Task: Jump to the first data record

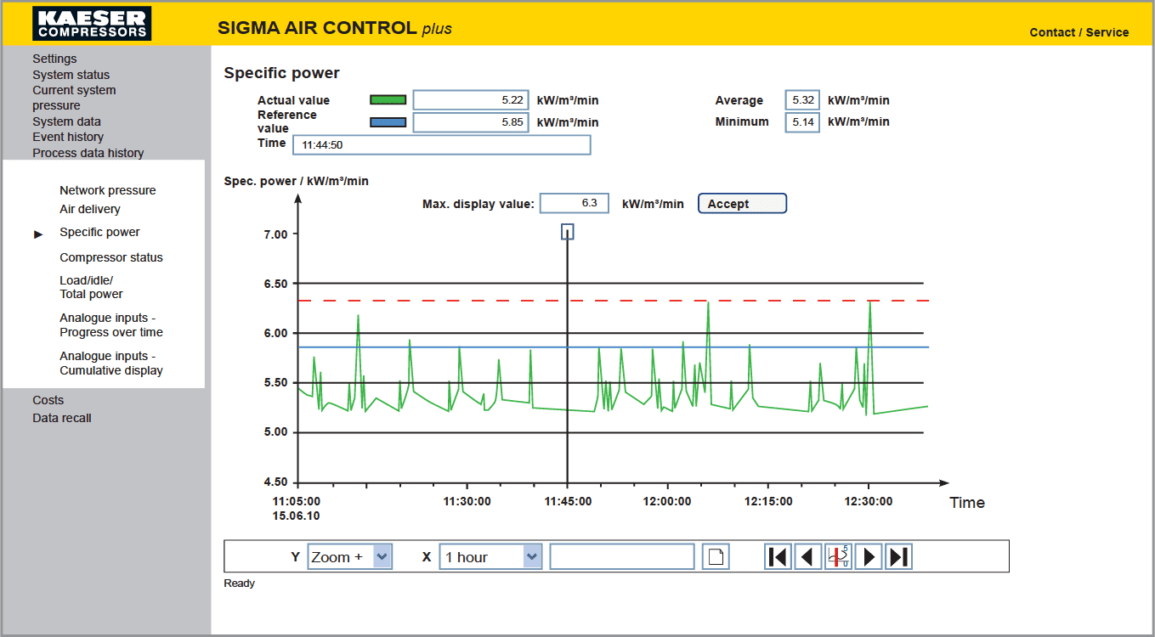Action: [x=778, y=557]
